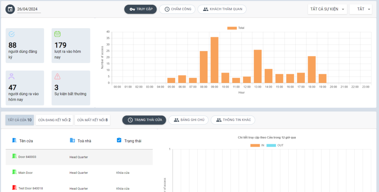Screen dimensions: 379x192
Task: Expand the TẮT dropdown
Action: tap(360, 9)
